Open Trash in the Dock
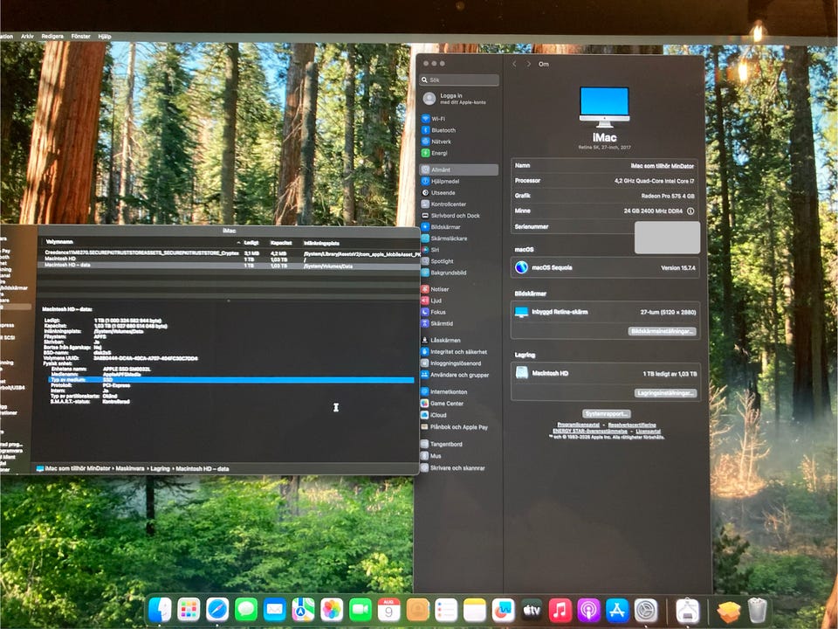838x629 pixels. point(758,611)
